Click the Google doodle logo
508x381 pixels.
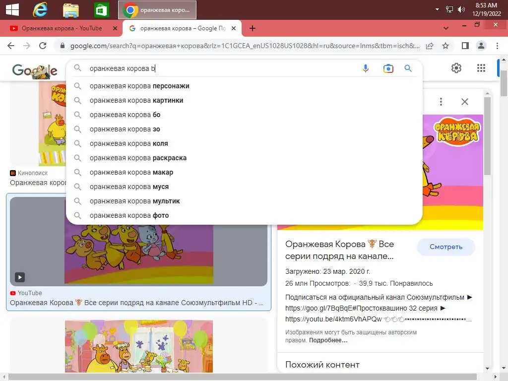click(x=35, y=70)
